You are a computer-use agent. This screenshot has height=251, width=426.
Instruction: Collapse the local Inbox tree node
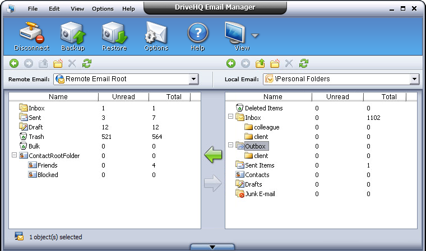(x=230, y=118)
